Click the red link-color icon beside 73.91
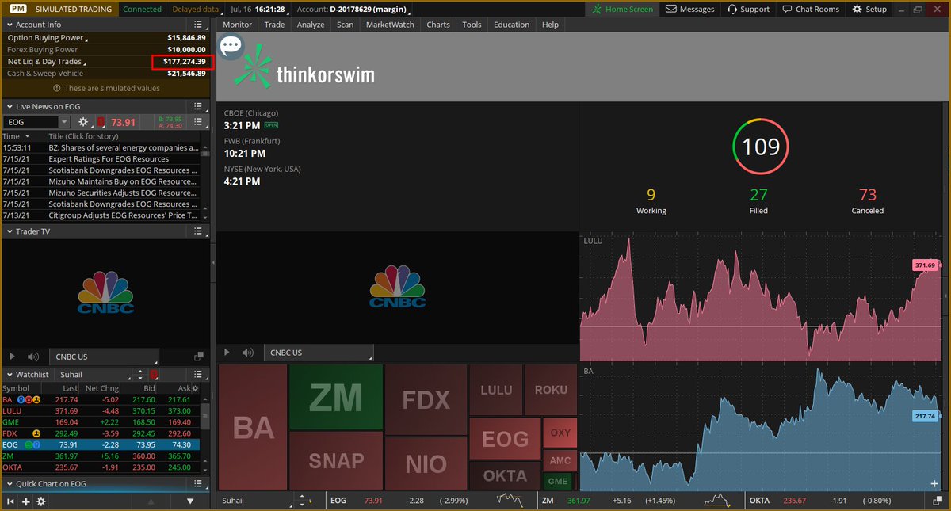This screenshot has width=951, height=511. (x=101, y=122)
